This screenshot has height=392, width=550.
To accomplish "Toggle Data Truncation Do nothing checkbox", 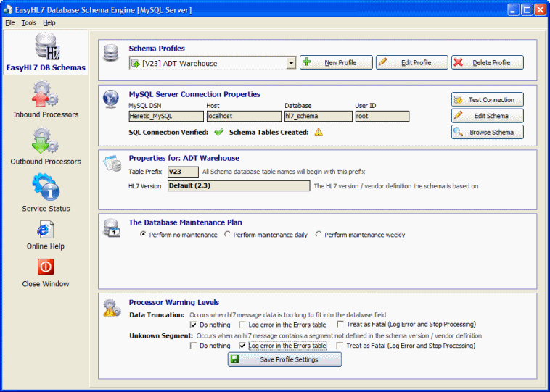I will 193,325.
